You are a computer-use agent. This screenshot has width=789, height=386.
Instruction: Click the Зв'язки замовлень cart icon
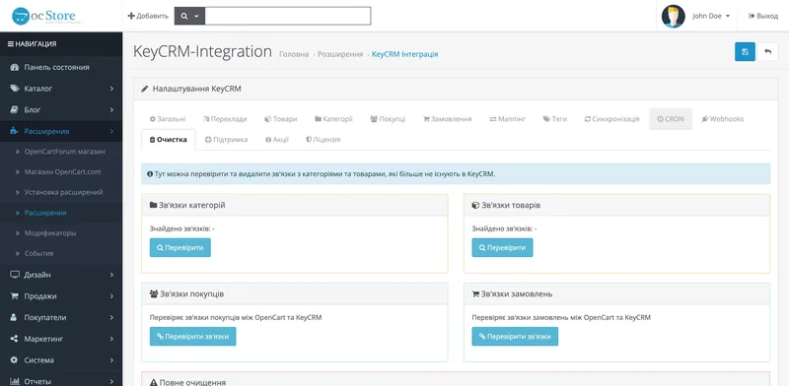(x=475, y=294)
